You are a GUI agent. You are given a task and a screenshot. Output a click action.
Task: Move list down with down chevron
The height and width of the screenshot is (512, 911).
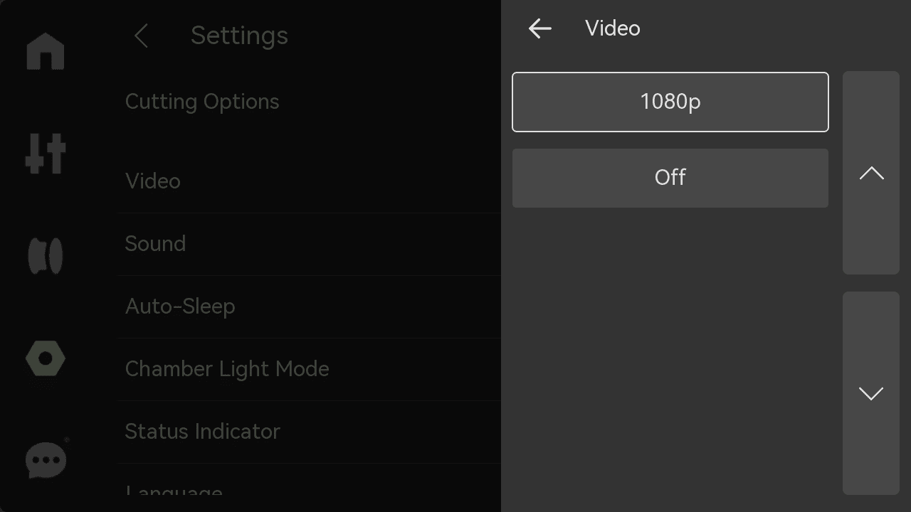pyautogui.click(x=871, y=393)
